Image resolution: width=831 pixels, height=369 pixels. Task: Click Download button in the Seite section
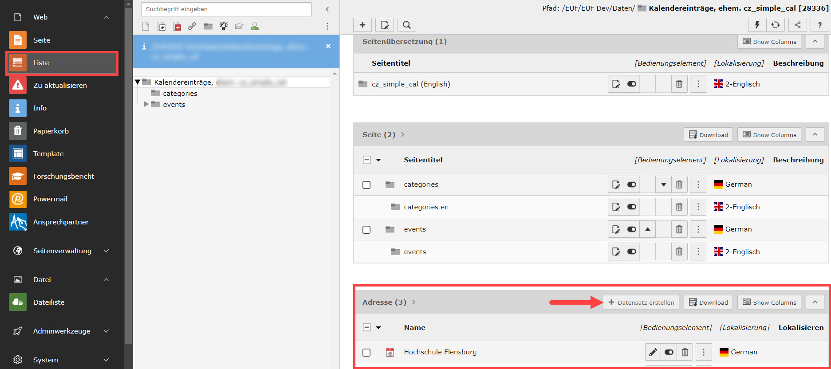708,135
